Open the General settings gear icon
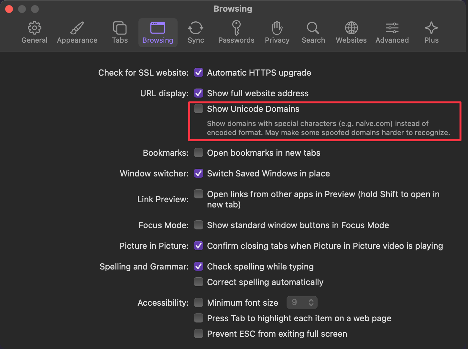Screen dimensions: 468x349 click(34, 28)
